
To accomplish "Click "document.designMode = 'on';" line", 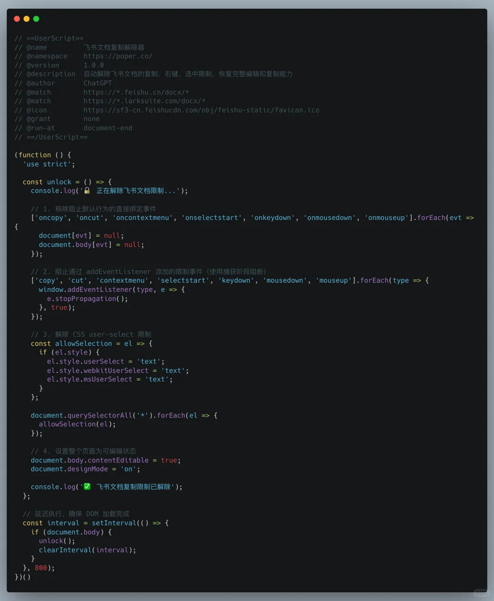I will (86, 469).
